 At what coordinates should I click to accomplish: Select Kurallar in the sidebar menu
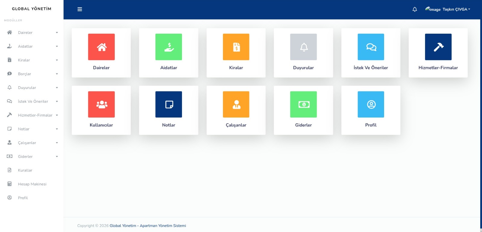(x=25, y=170)
